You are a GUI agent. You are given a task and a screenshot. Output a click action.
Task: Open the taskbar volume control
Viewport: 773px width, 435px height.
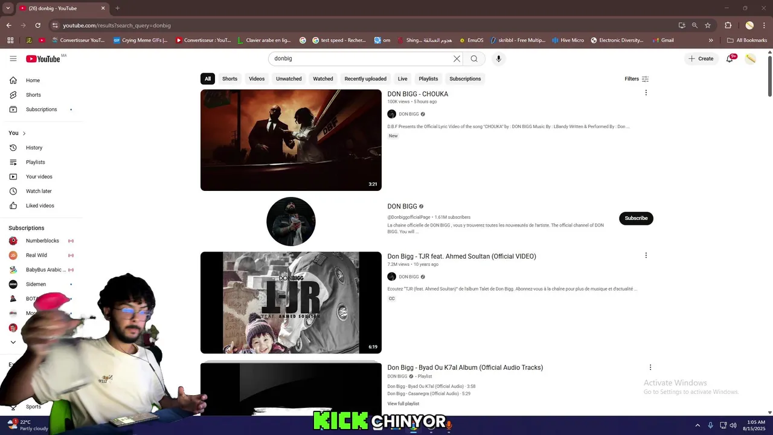point(733,425)
